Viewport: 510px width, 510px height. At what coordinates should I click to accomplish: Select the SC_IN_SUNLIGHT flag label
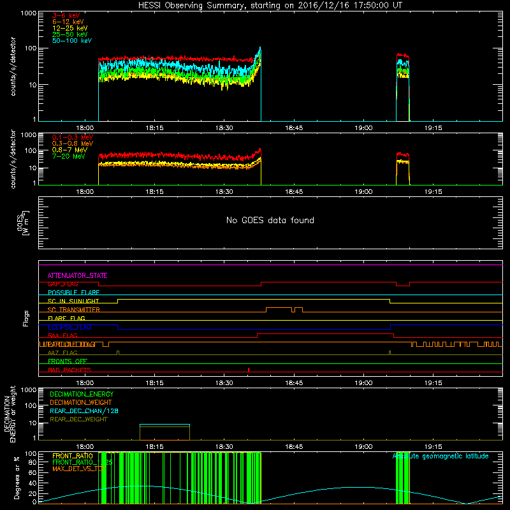click(x=73, y=301)
